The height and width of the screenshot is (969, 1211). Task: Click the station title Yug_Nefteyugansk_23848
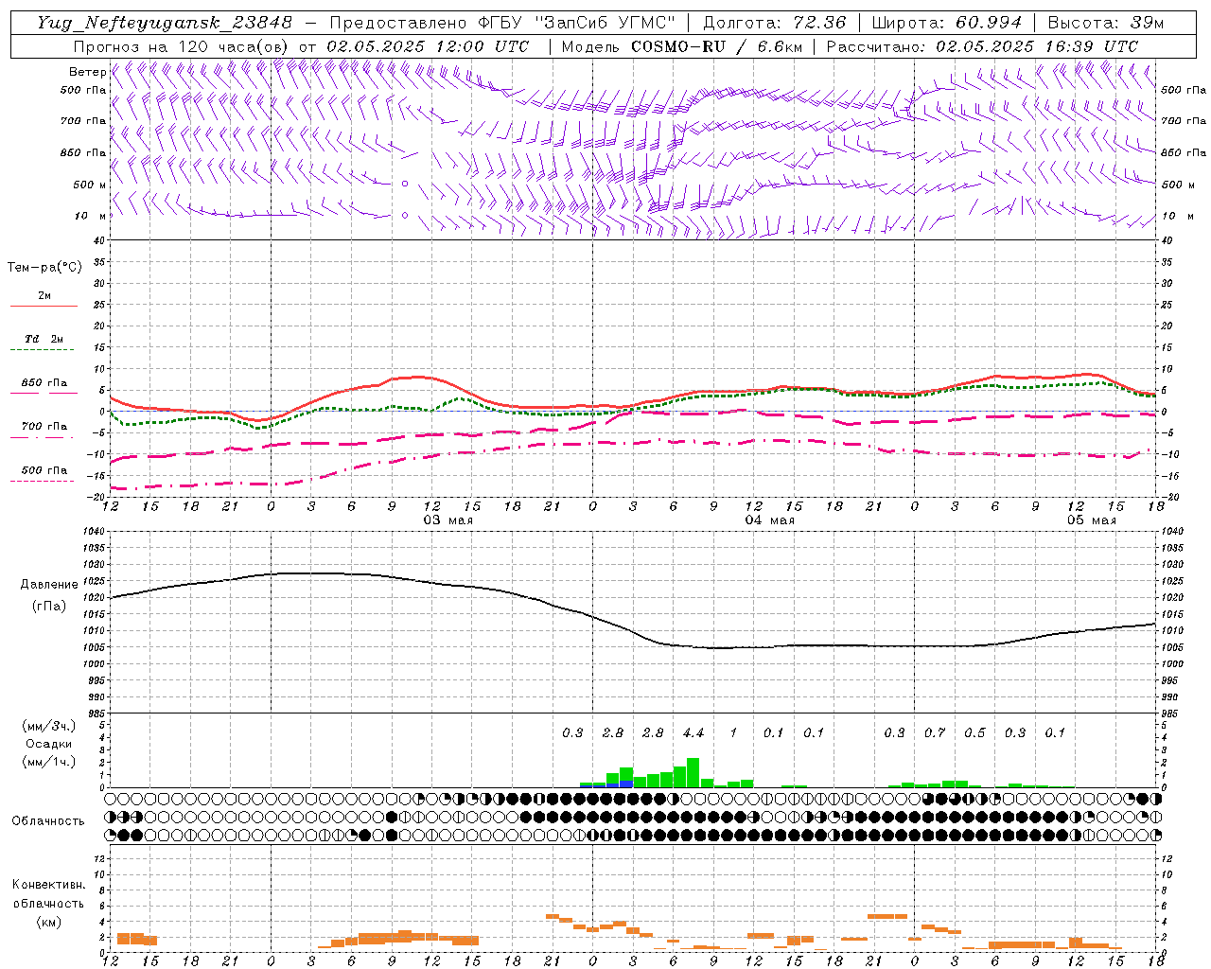[x=165, y=23]
